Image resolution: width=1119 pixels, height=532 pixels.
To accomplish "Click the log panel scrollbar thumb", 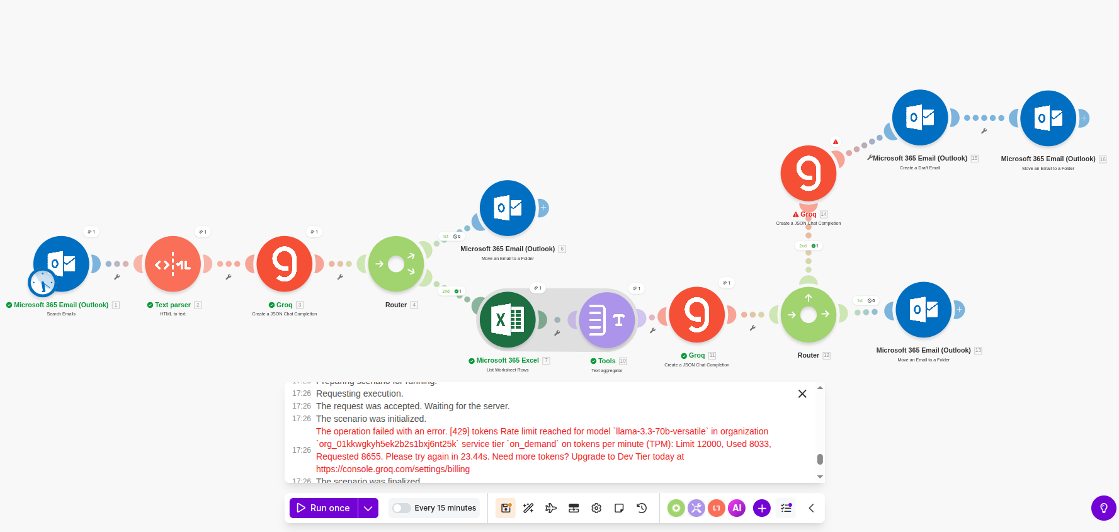I will pos(820,459).
